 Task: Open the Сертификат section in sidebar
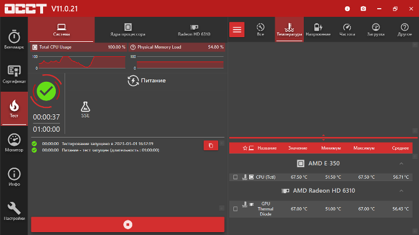point(14,74)
